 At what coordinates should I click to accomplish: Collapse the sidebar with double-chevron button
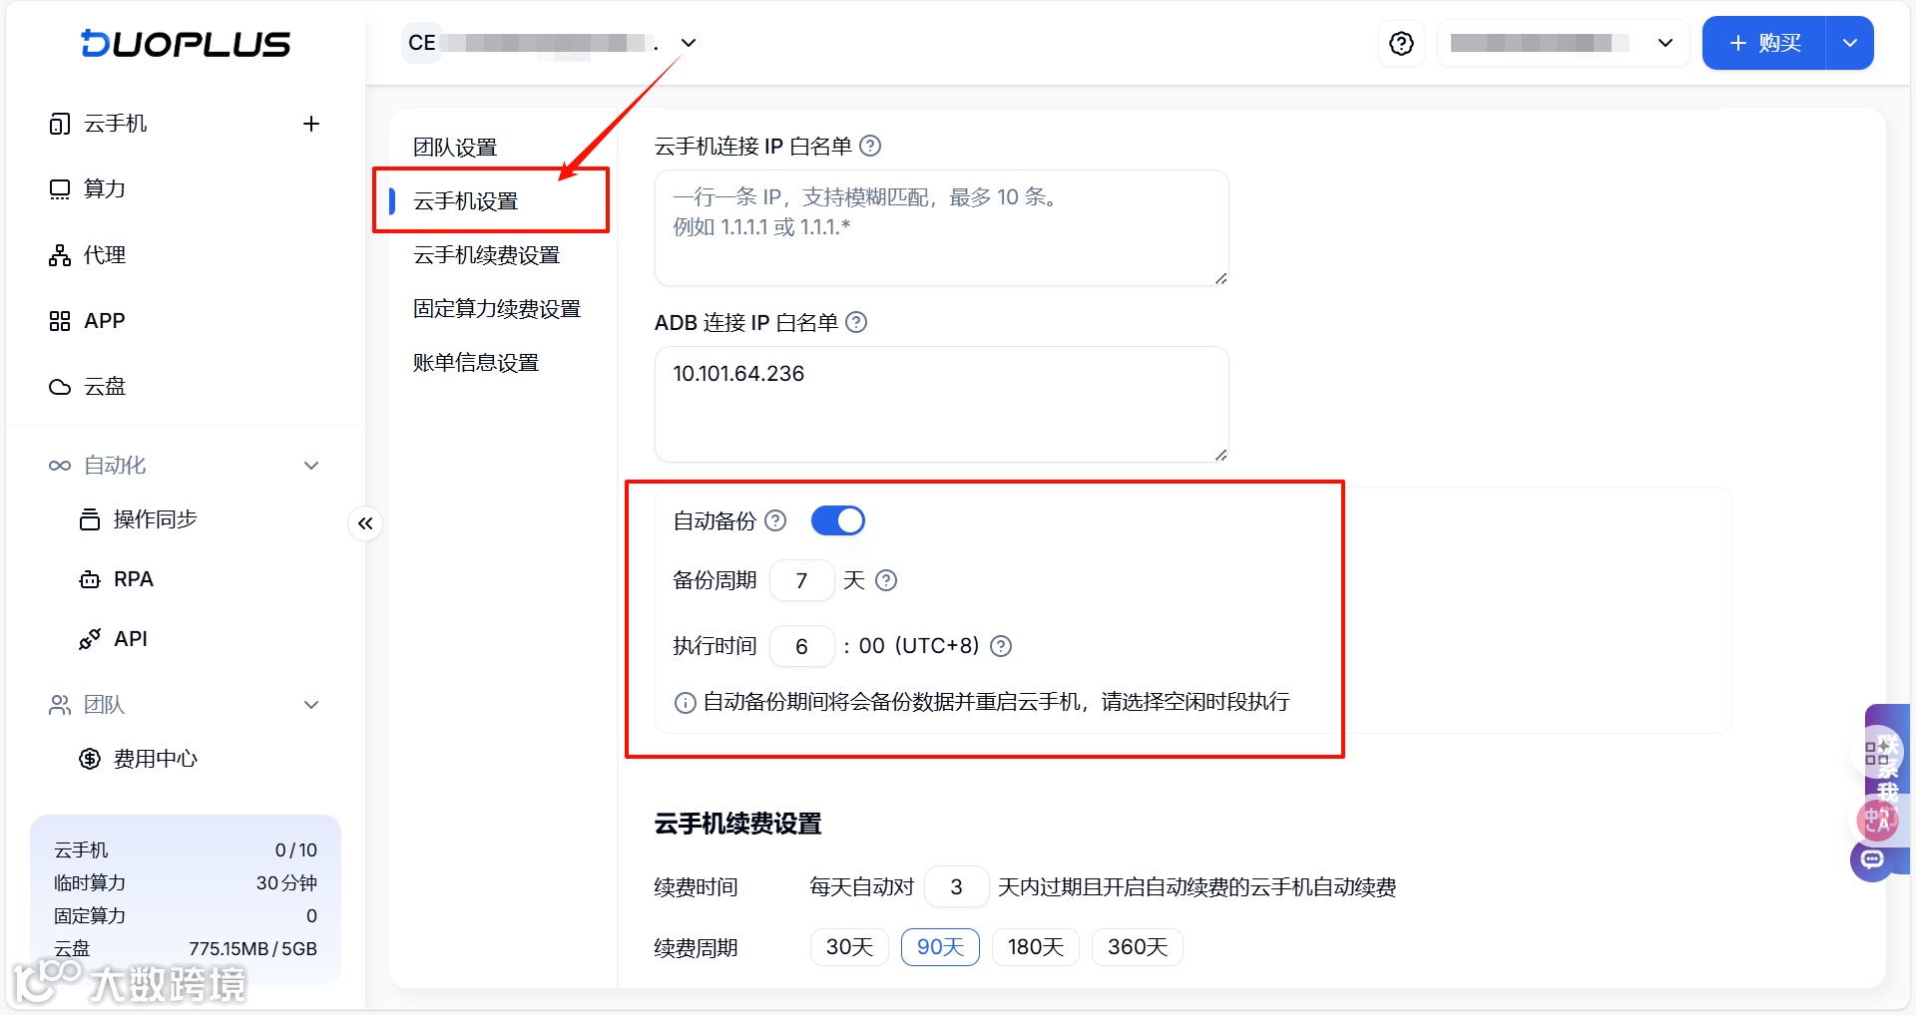coord(365,523)
